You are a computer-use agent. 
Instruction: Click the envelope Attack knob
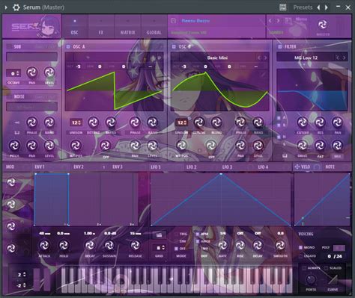tap(44, 245)
